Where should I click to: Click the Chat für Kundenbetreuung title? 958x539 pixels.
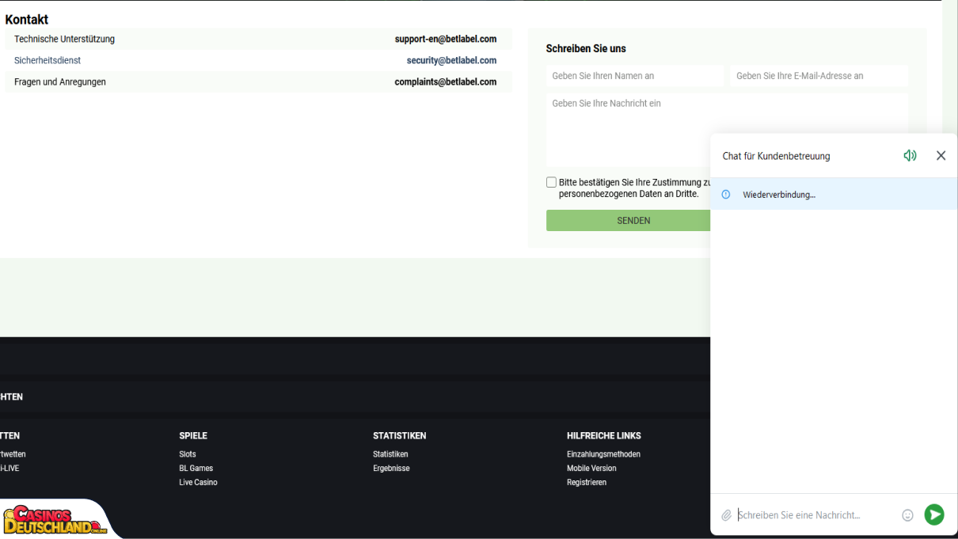click(x=777, y=156)
